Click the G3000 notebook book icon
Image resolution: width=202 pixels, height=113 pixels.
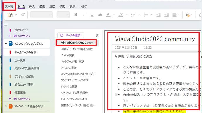(x=11, y=44)
